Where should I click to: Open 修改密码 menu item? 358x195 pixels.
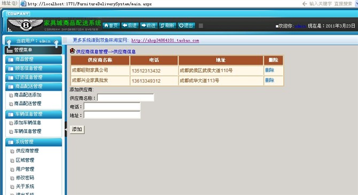[x=25, y=178]
